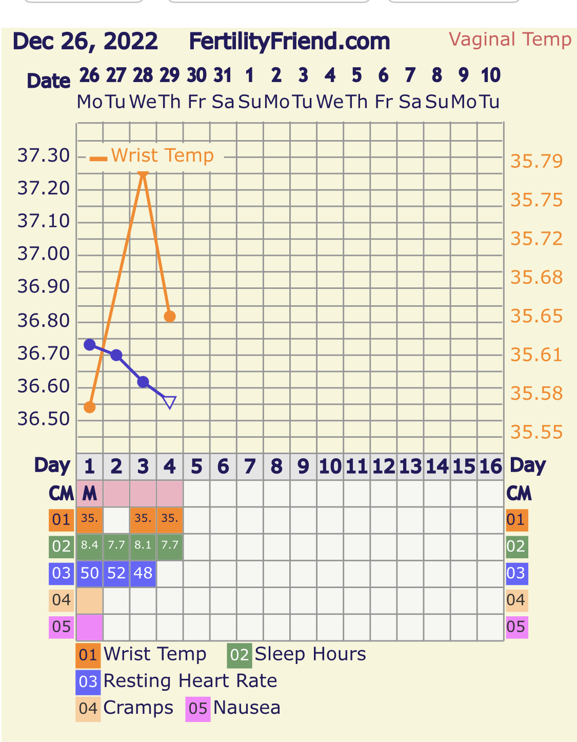Click the green 02 Sleep Hours legend swatch
Image resolution: width=577 pixels, height=742 pixels.
click(240, 655)
